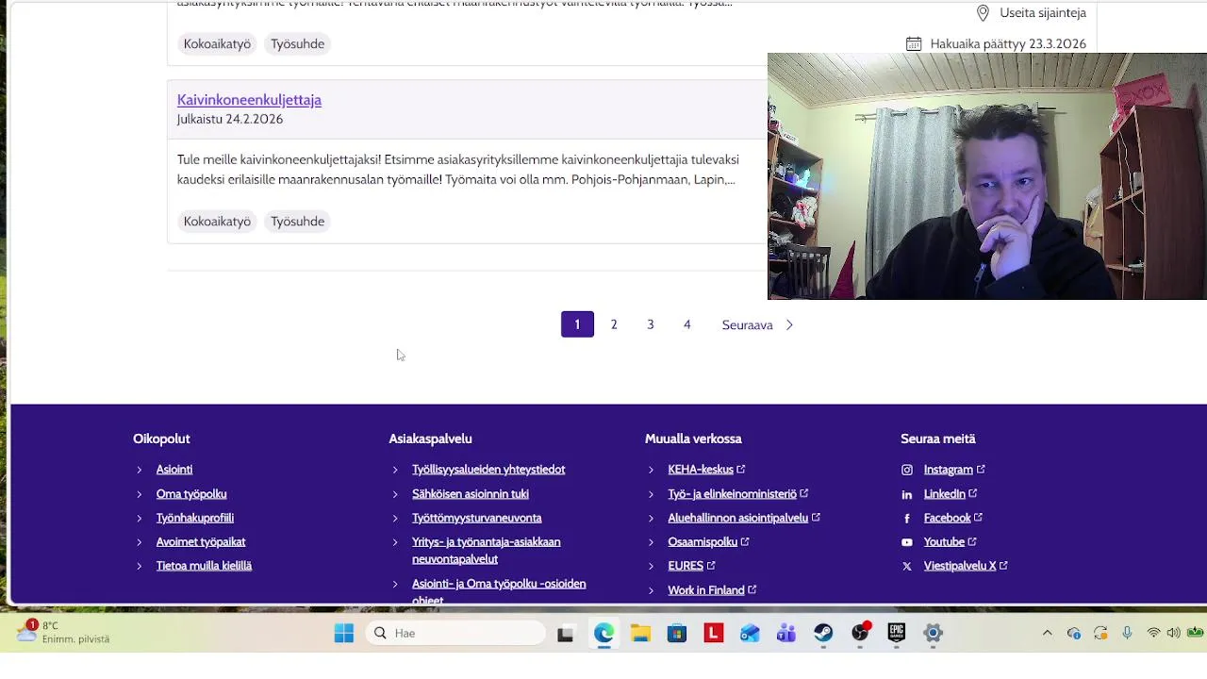Open OBS Studio from the taskbar
Image resolution: width=1207 pixels, height=679 pixels.
[x=860, y=634]
